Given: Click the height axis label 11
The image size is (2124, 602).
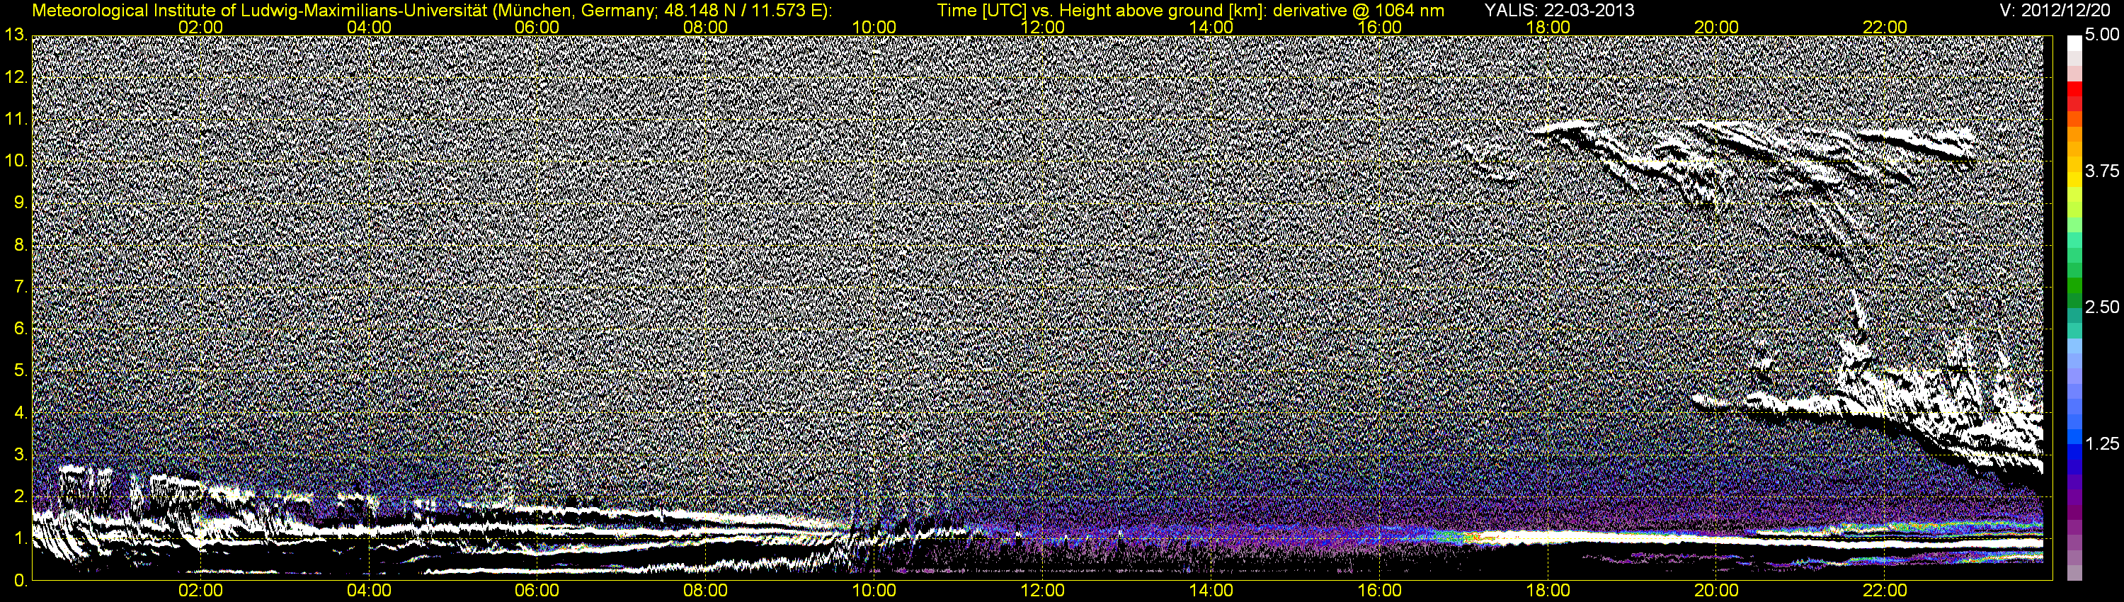Looking at the screenshot, I should tap(15, 119).
